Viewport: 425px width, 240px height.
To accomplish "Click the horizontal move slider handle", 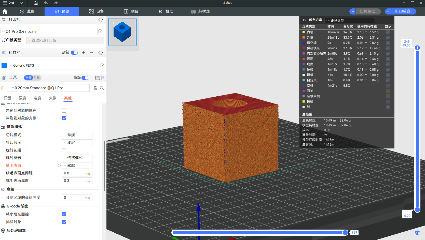I will click(345, 233).
